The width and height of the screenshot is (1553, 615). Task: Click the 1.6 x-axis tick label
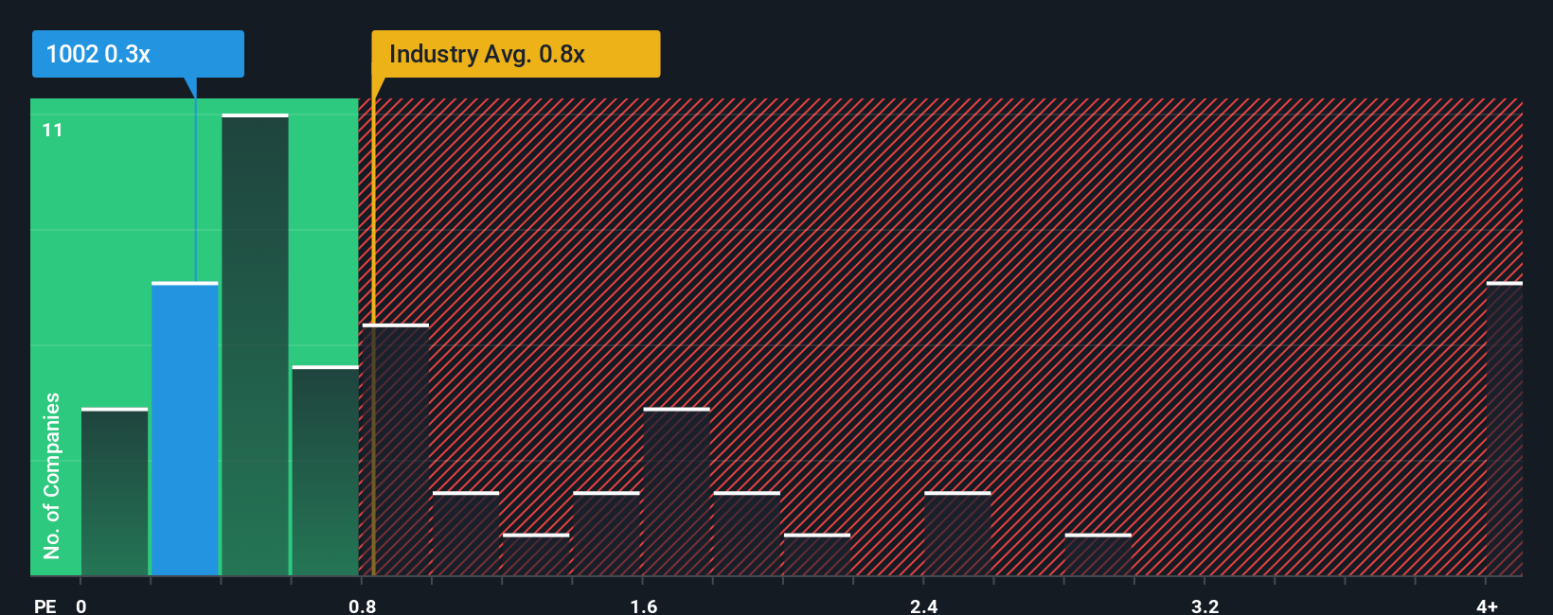click(x=644, y=606)
